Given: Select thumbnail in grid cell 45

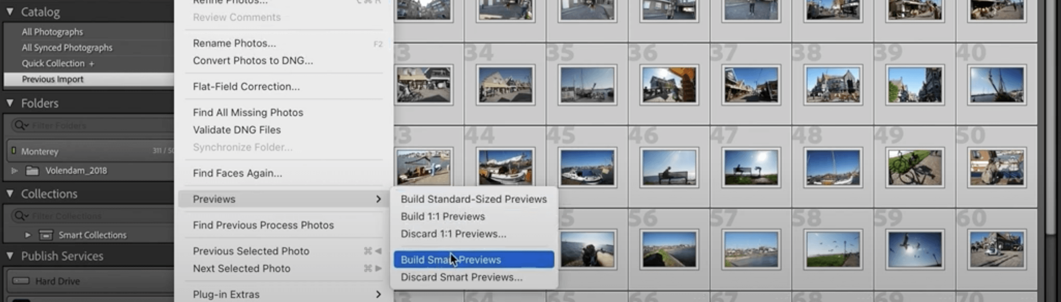Looking at the screenshot, I should (587, 168).
